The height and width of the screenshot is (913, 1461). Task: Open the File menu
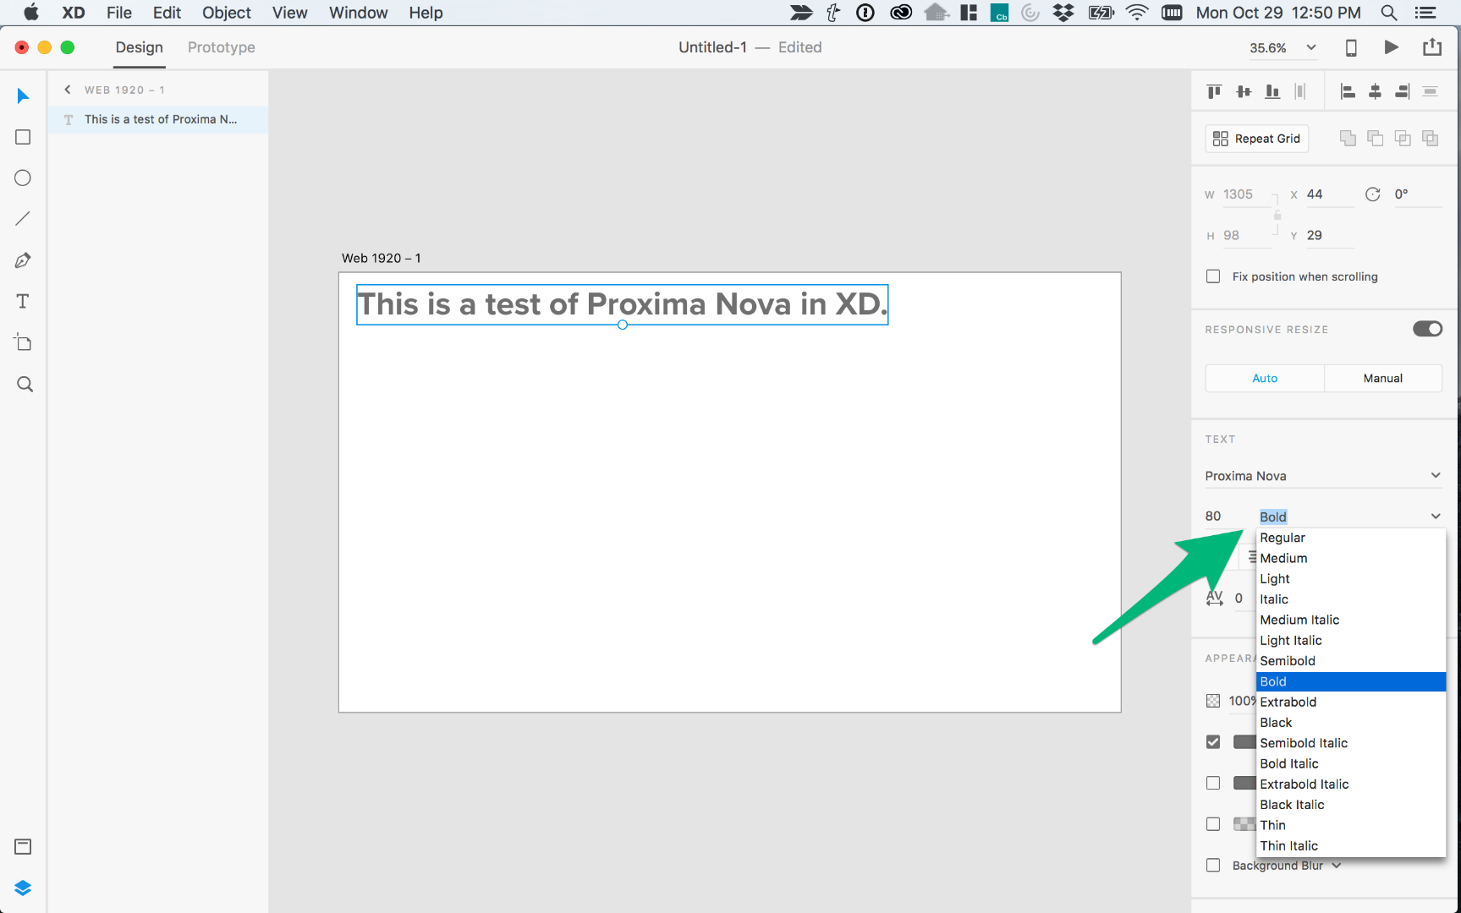(x=119, y=13)
